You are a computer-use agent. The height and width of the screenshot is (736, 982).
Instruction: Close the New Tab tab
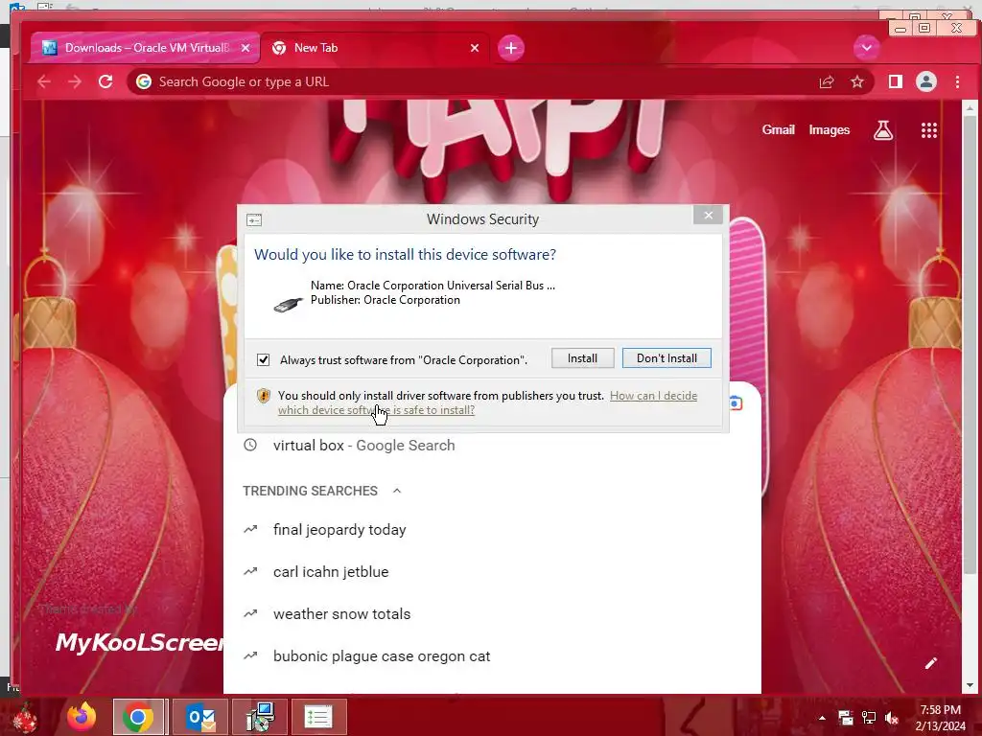[475, 48]
